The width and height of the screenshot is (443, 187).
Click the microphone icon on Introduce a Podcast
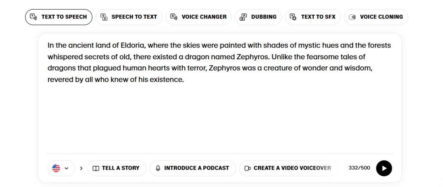(x=158, y=168)
